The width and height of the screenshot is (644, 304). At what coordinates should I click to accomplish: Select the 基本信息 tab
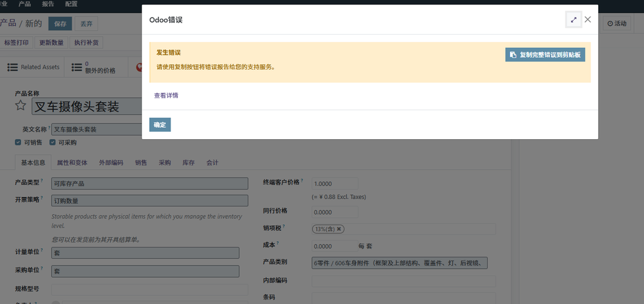click(x=33, y=162)
